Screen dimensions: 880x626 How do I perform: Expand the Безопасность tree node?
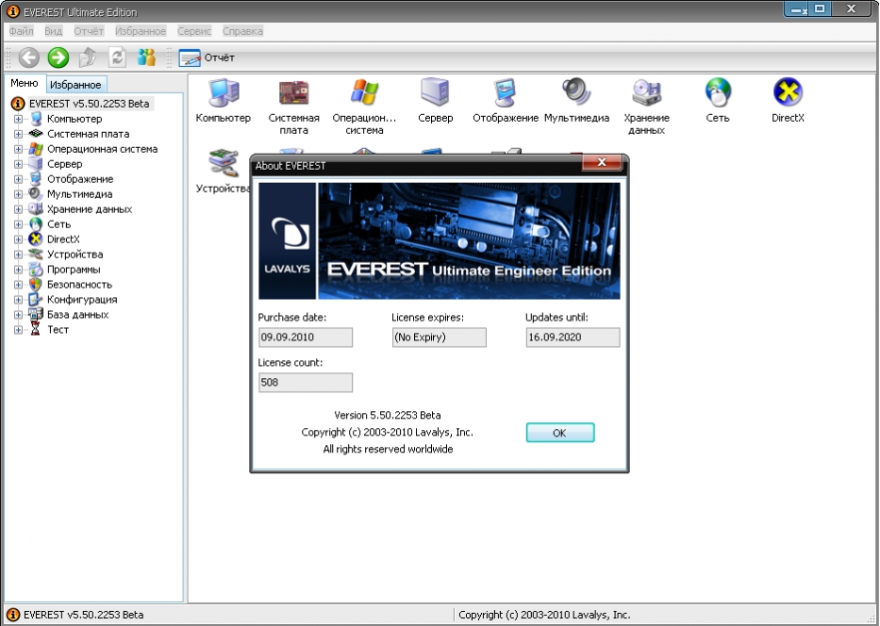[x=18, y=285]
